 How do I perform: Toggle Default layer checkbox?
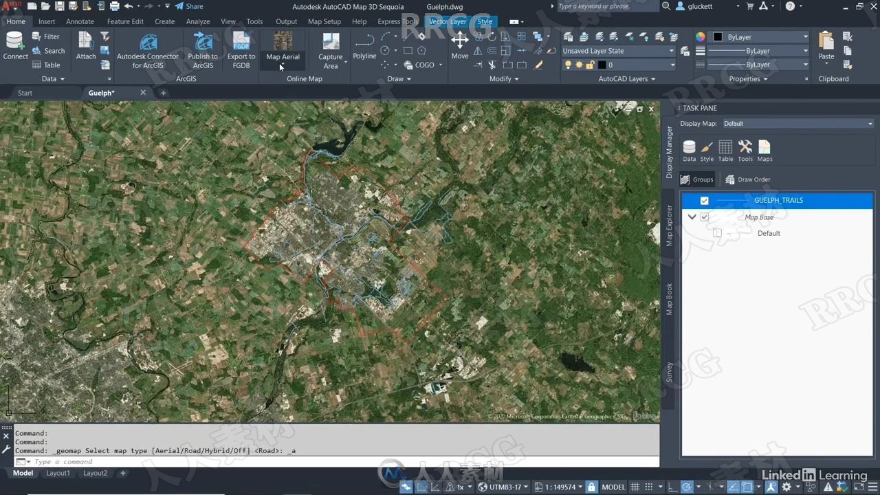718,233
